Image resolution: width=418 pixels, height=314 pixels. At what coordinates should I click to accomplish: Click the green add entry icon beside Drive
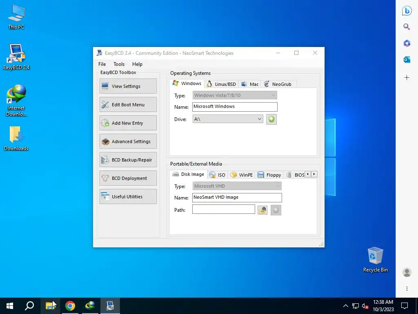tap(271, 119)
